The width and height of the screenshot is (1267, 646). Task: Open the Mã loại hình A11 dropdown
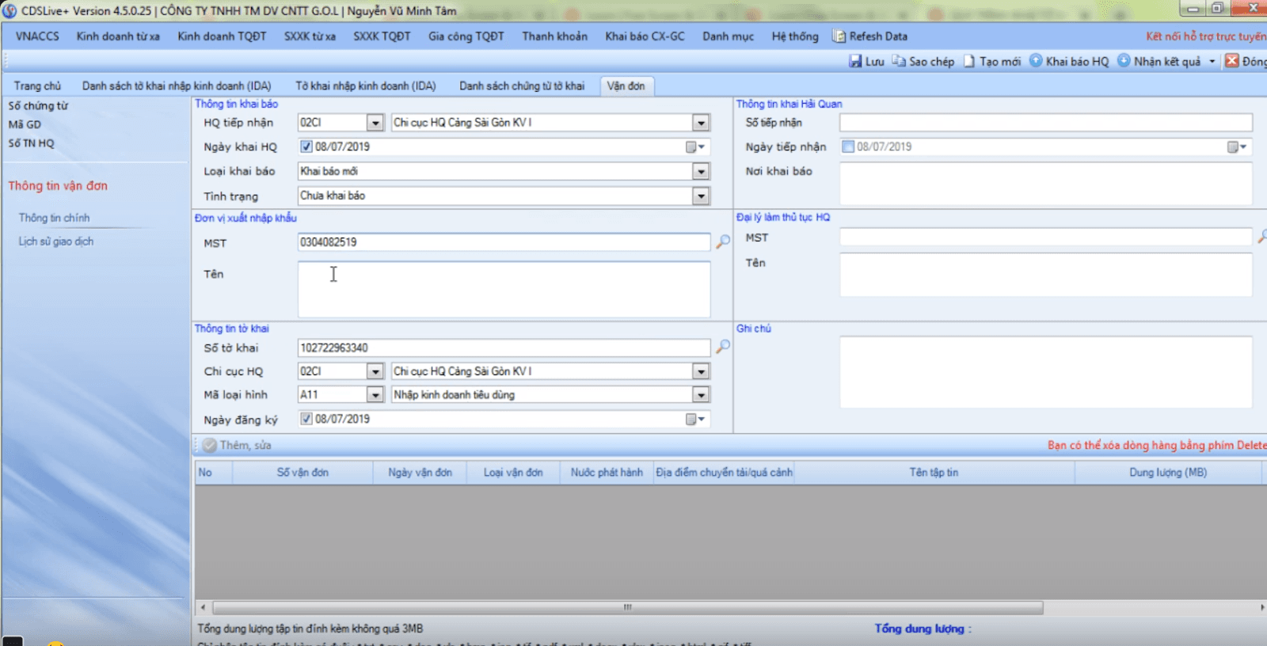coord(375,394)
